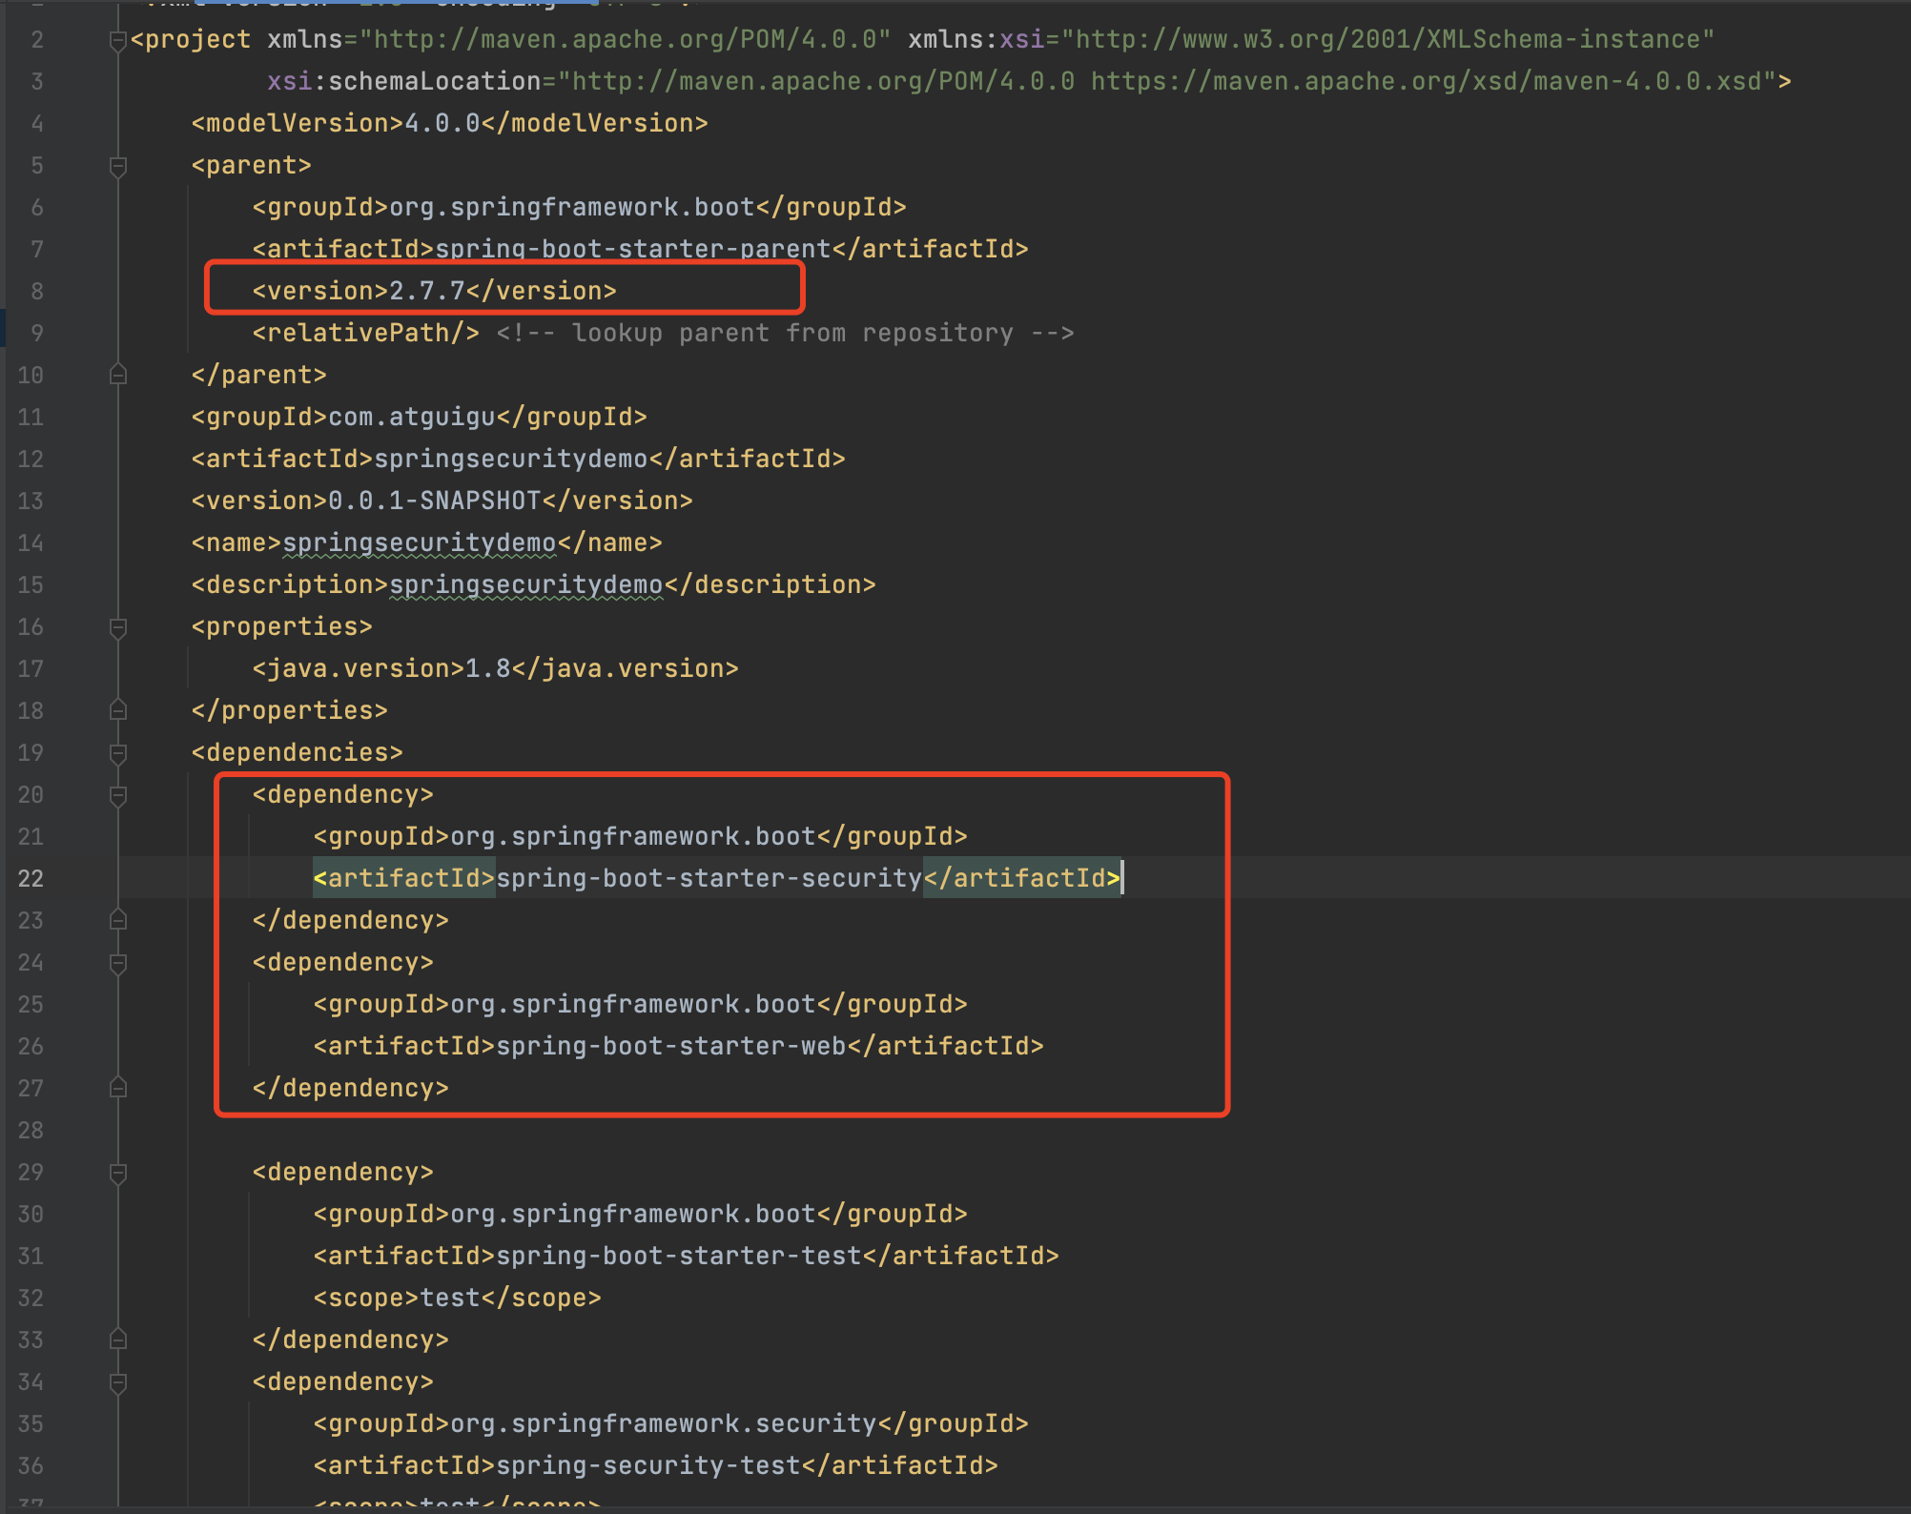Click the lookup parent from repository comment

(x=785, y=333)
